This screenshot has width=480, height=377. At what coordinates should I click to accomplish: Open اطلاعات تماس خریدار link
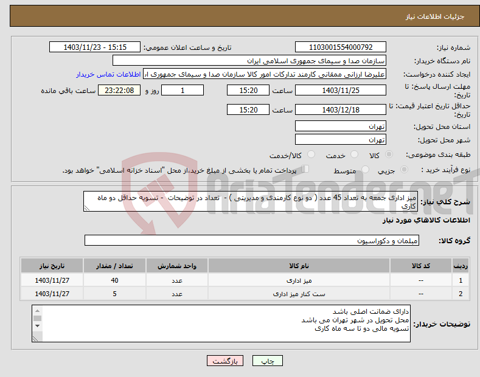click(x=108, y=74)
